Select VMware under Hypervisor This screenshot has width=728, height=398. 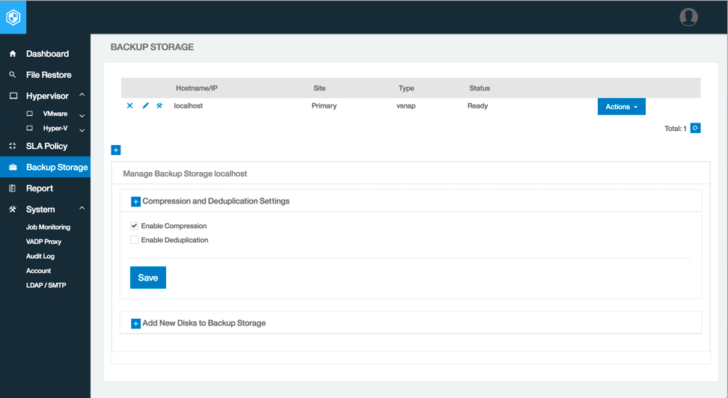click(55, 113)
